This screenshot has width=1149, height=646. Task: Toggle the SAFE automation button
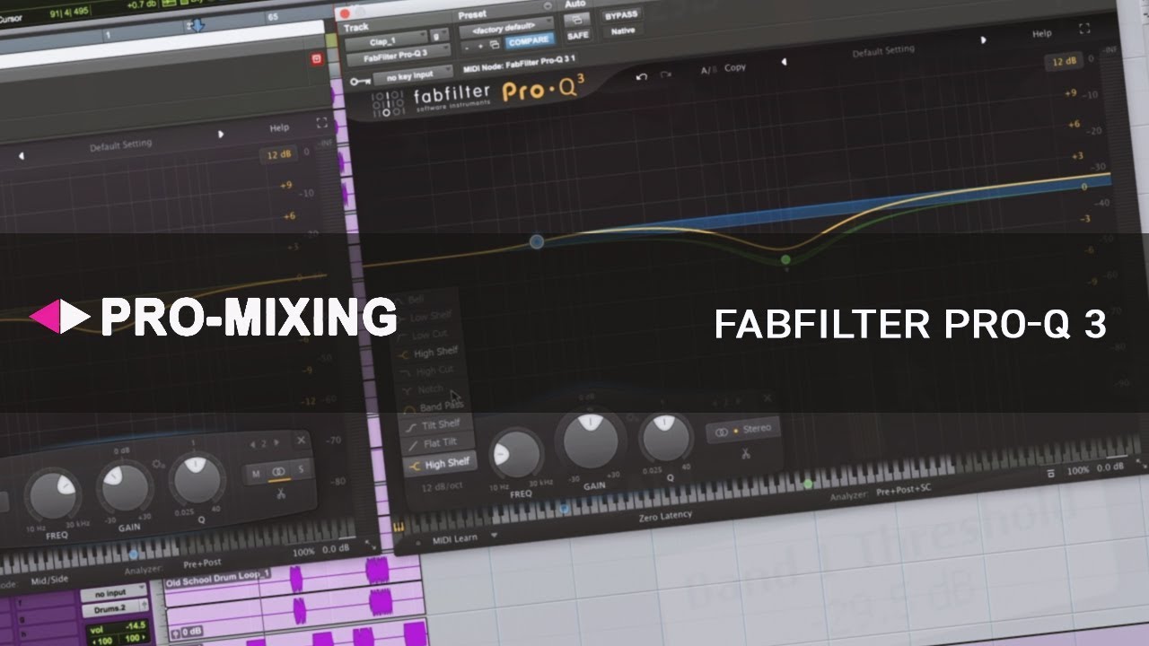point(578,35)
